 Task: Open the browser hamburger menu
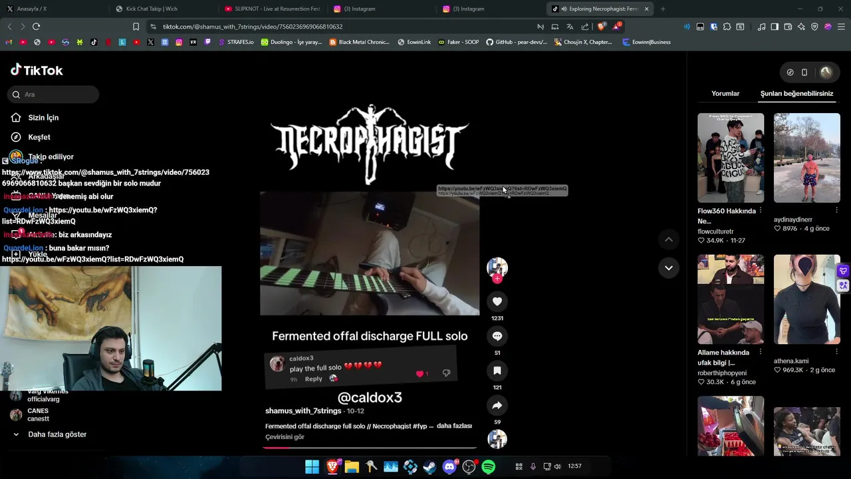(841, 27)
